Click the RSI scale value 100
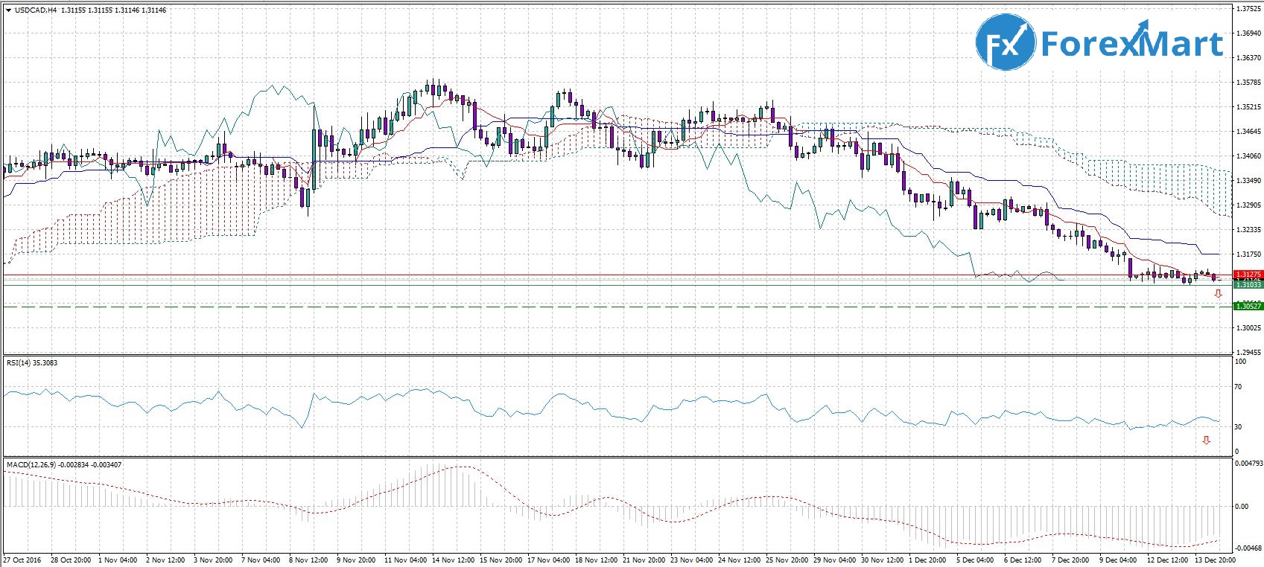This screenshot has height=567, width=1264. pos(1241,362)
